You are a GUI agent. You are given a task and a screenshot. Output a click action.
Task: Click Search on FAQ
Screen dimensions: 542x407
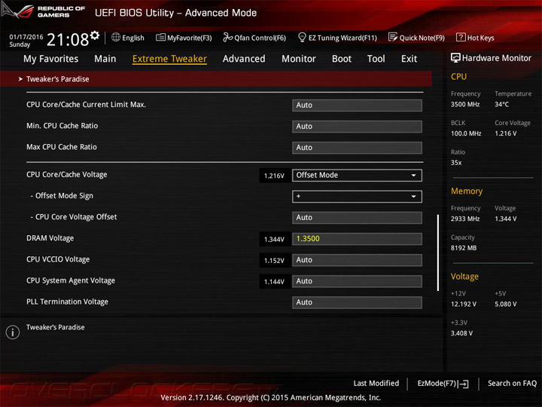point(512,383)
